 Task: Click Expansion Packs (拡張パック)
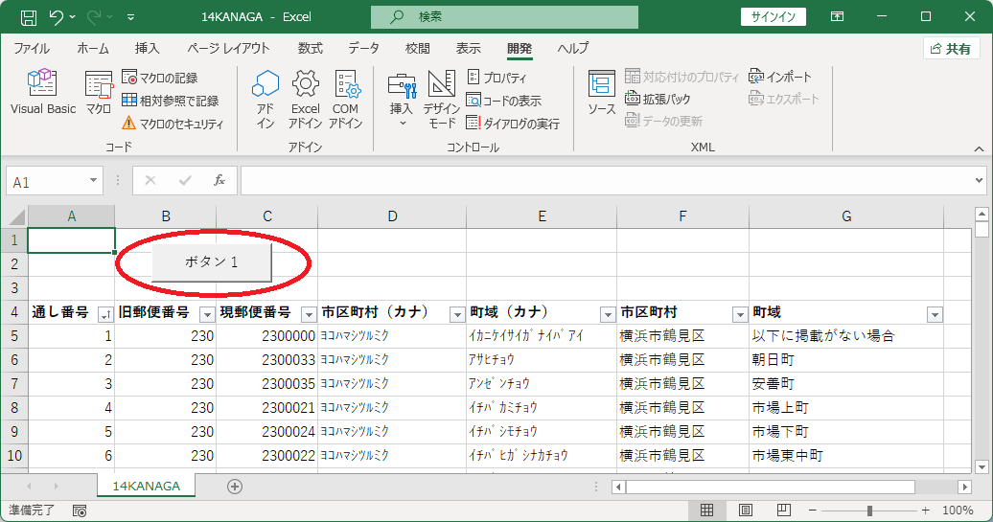(658, 99)
